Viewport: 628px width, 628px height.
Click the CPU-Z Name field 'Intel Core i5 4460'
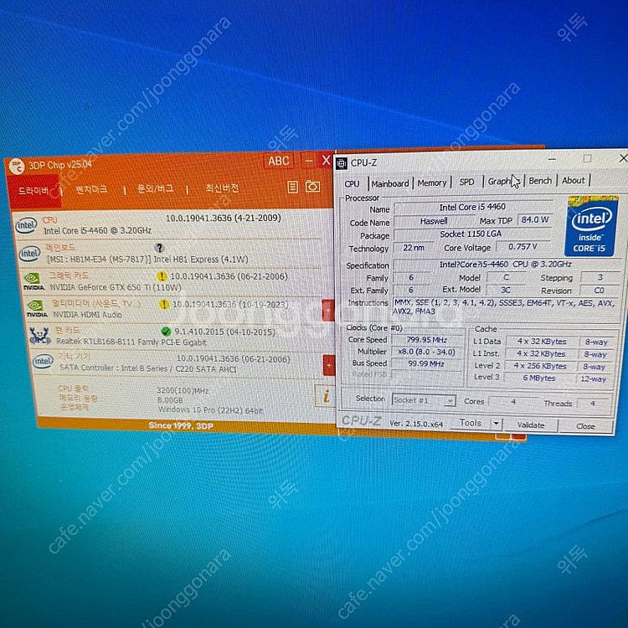[472, 207]
